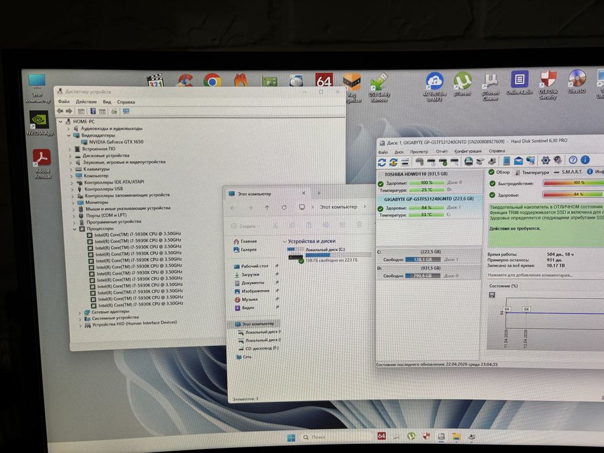Select GIGABYTE GP-GSTFS31240GNTD disk entry
The image size is (604, 453).
pyautogui.click(x=429, y=207)
